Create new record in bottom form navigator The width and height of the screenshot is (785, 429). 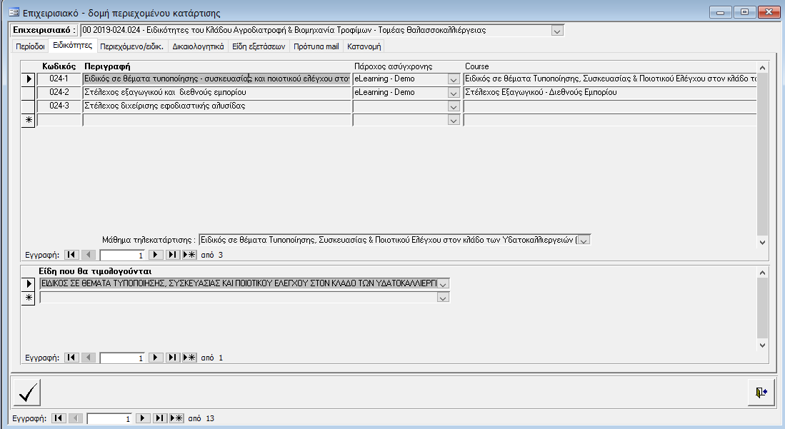176,418
